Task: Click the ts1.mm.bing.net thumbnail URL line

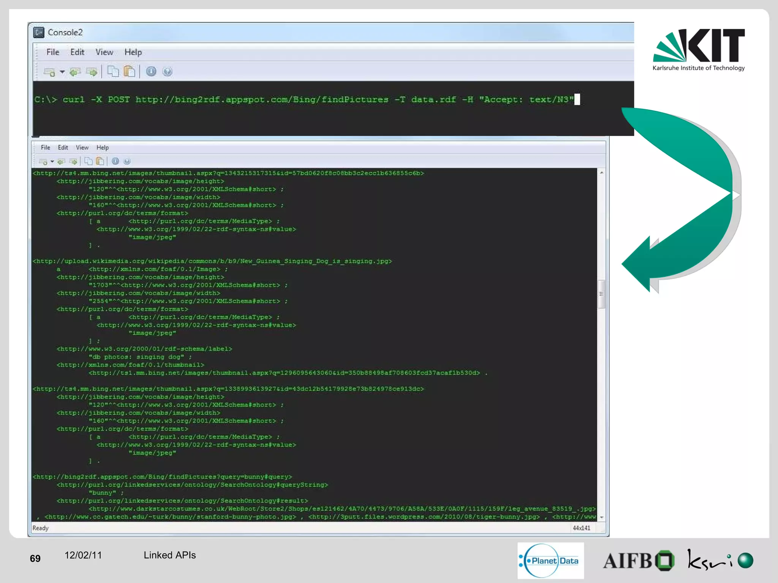Action: point(288,373)
